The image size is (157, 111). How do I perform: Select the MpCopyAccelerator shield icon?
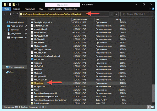(x=32, y=49)
